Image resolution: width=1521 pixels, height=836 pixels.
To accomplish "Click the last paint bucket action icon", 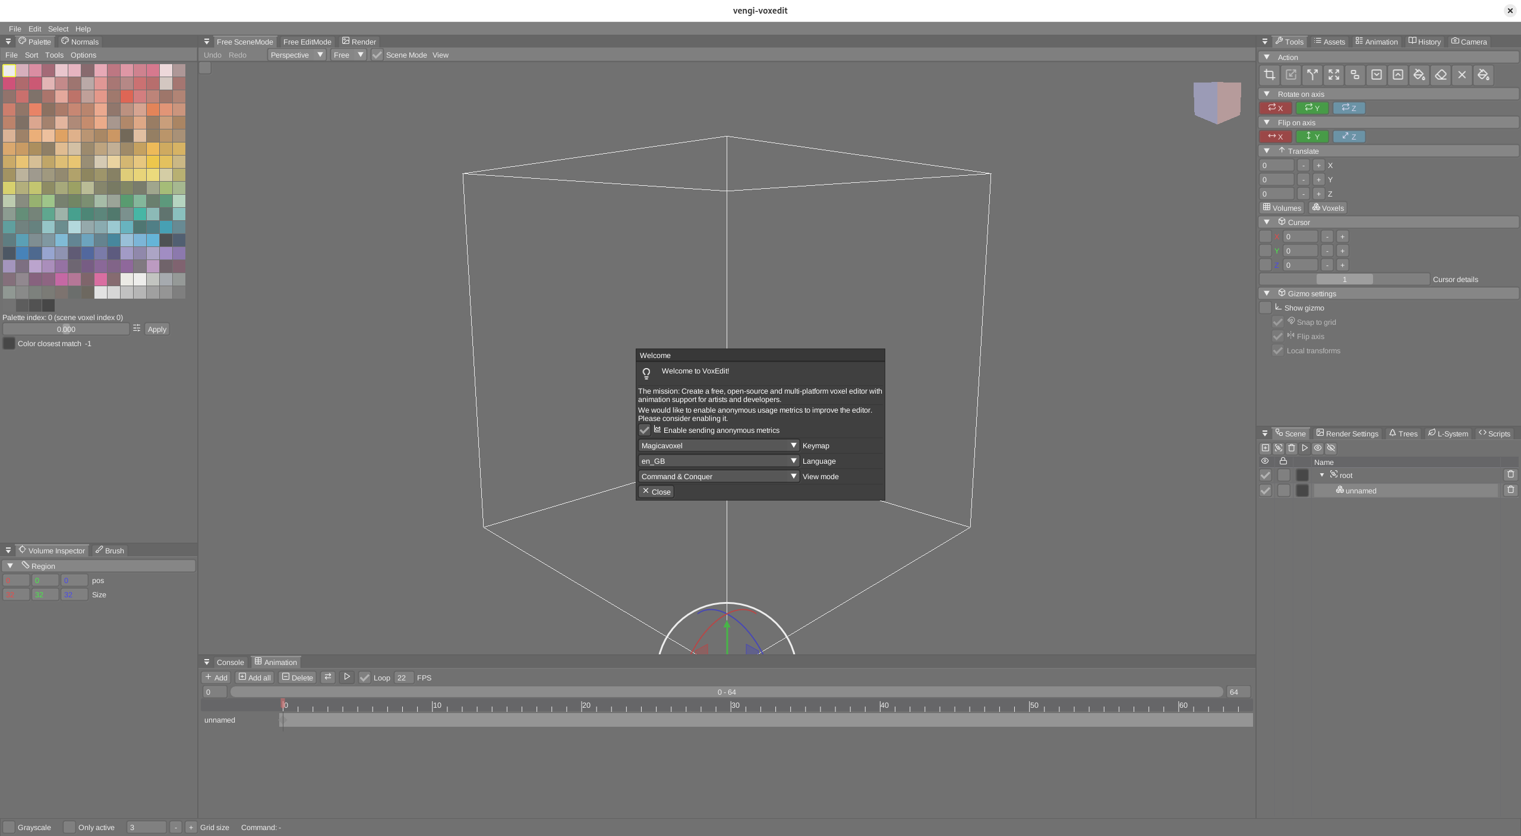I will 1484,75.
